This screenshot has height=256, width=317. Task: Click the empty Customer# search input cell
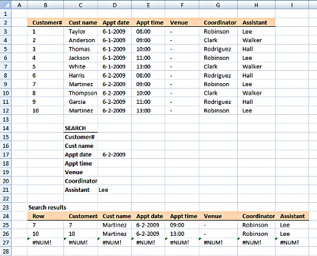(x=115, y=137)
